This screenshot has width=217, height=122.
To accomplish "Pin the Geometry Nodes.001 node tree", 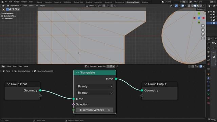I will [x=117, y=66].
